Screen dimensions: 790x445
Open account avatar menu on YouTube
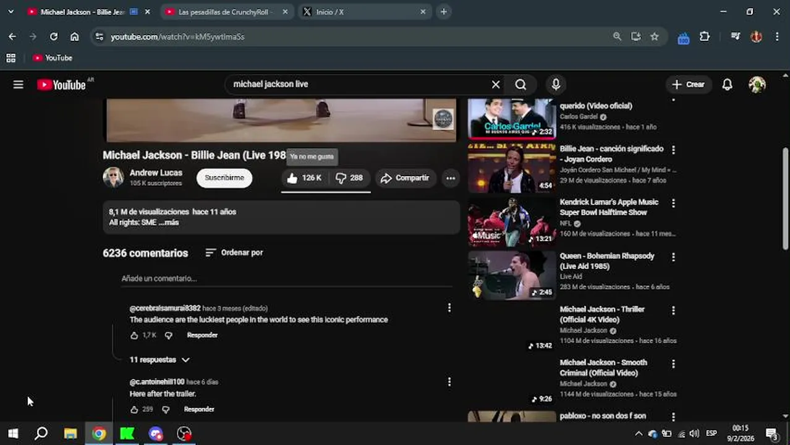[x=757, y=85]
